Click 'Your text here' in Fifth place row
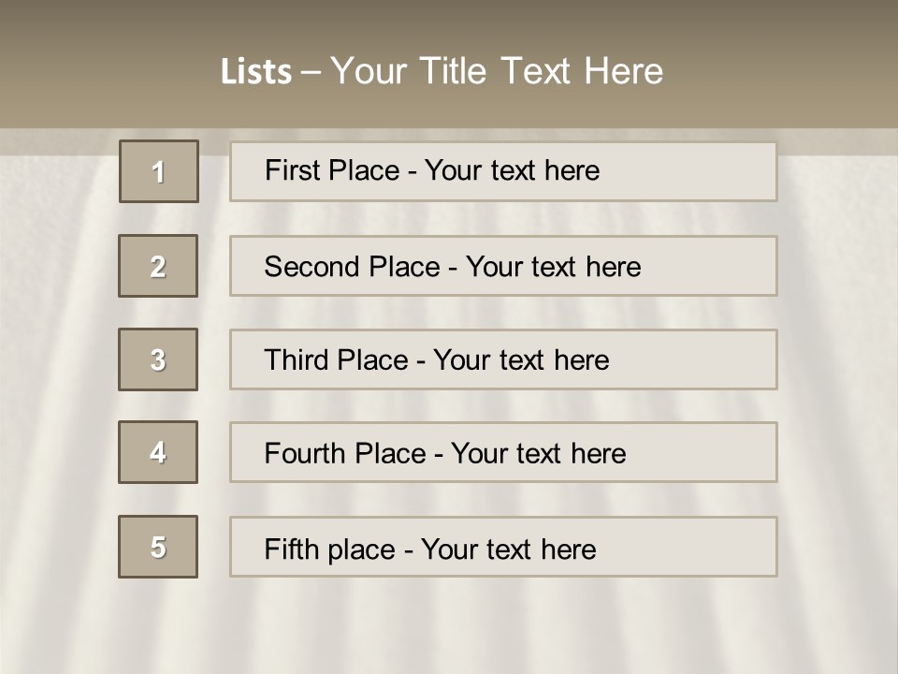Viewport: 898px width, 674px height. tap(508, 549)
